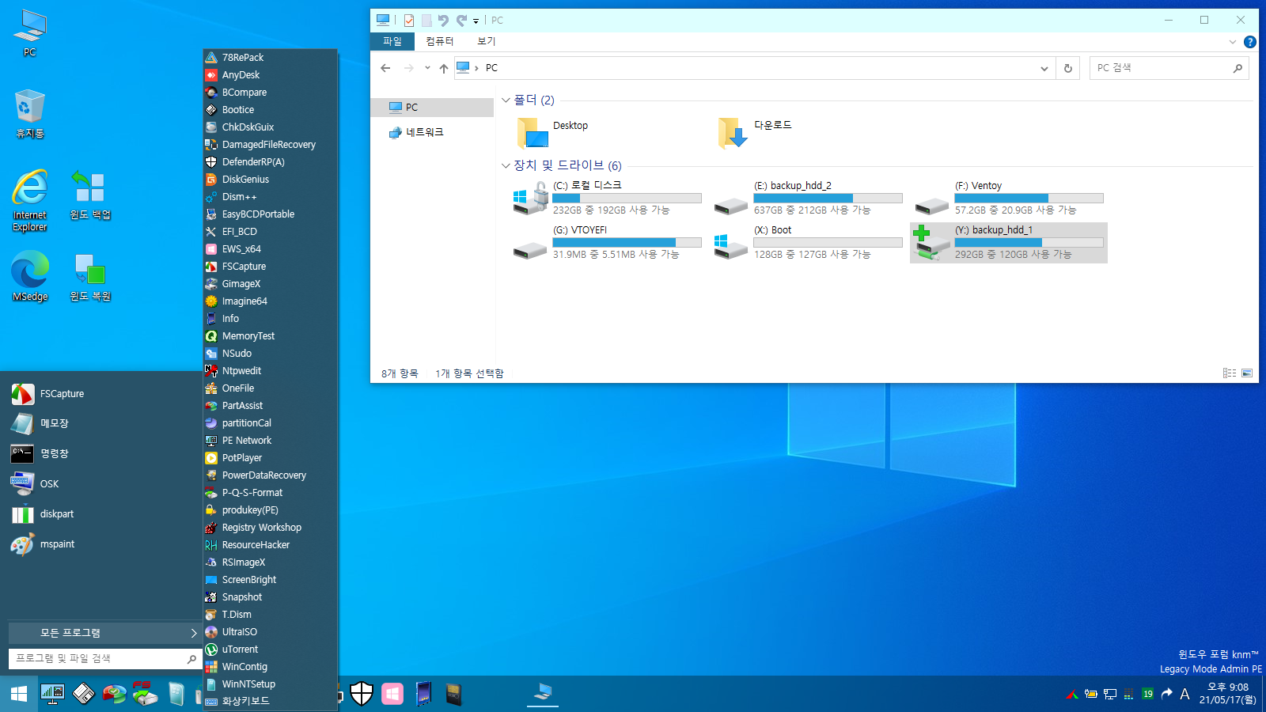Viewport: 1266px width, 712px height.
Task: Select (Y:) backup_hdd_1 drive
Action: [1009, 242]
